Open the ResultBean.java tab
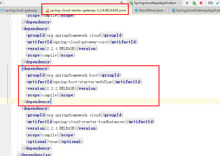The height and width of the screenshot is (156, 220). [151, 10]
